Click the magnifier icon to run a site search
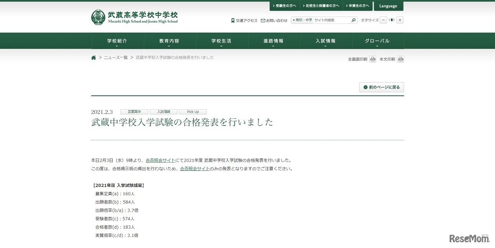 click(353, 20)
